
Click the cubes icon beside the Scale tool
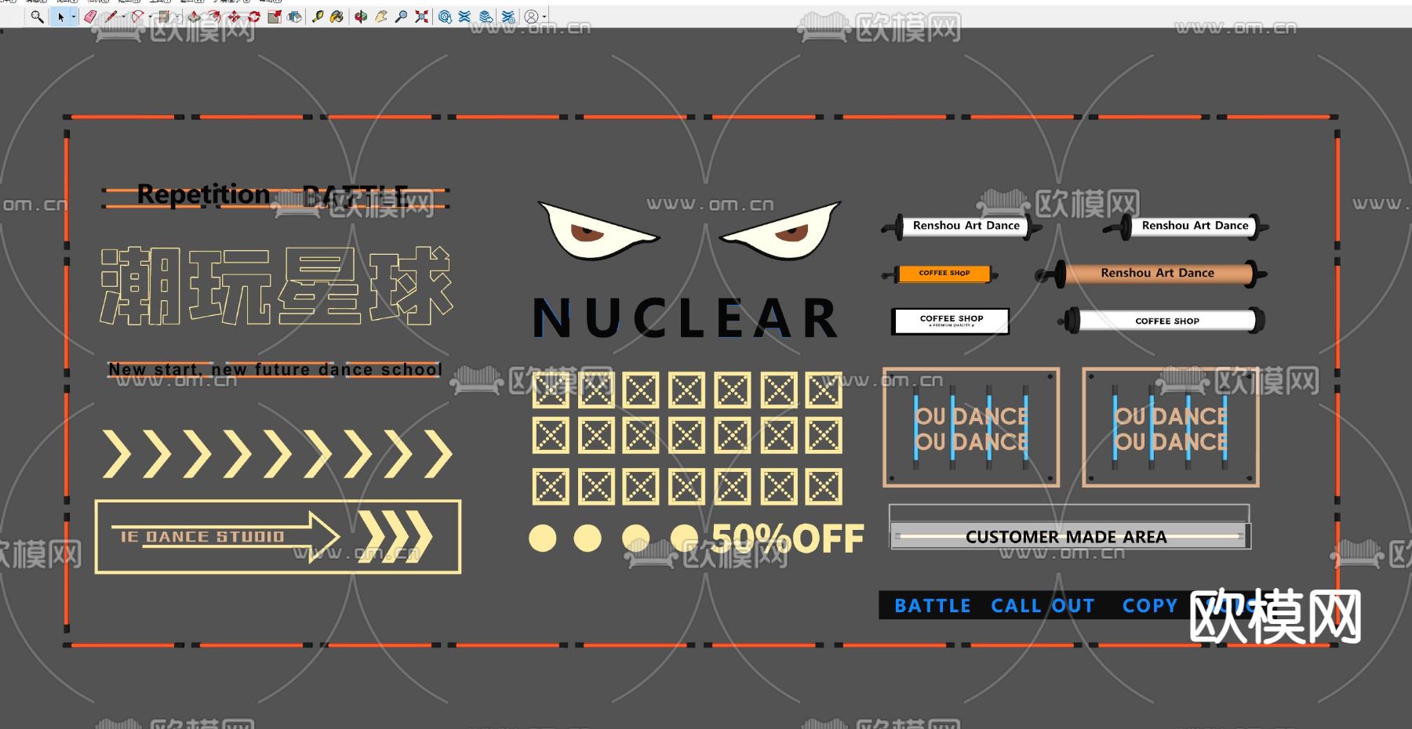[294, 16]
